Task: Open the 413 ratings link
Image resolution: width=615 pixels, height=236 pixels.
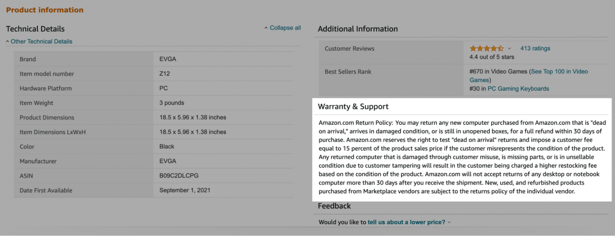Action: pyautogui.click(x=535, y=48)
